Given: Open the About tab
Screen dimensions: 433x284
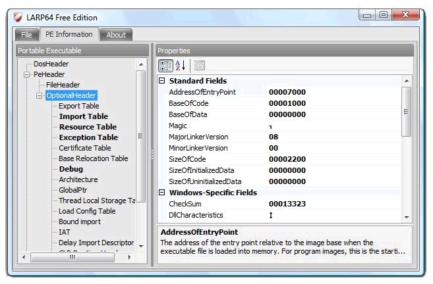Looking at the screenshot, I should [116, 35].
